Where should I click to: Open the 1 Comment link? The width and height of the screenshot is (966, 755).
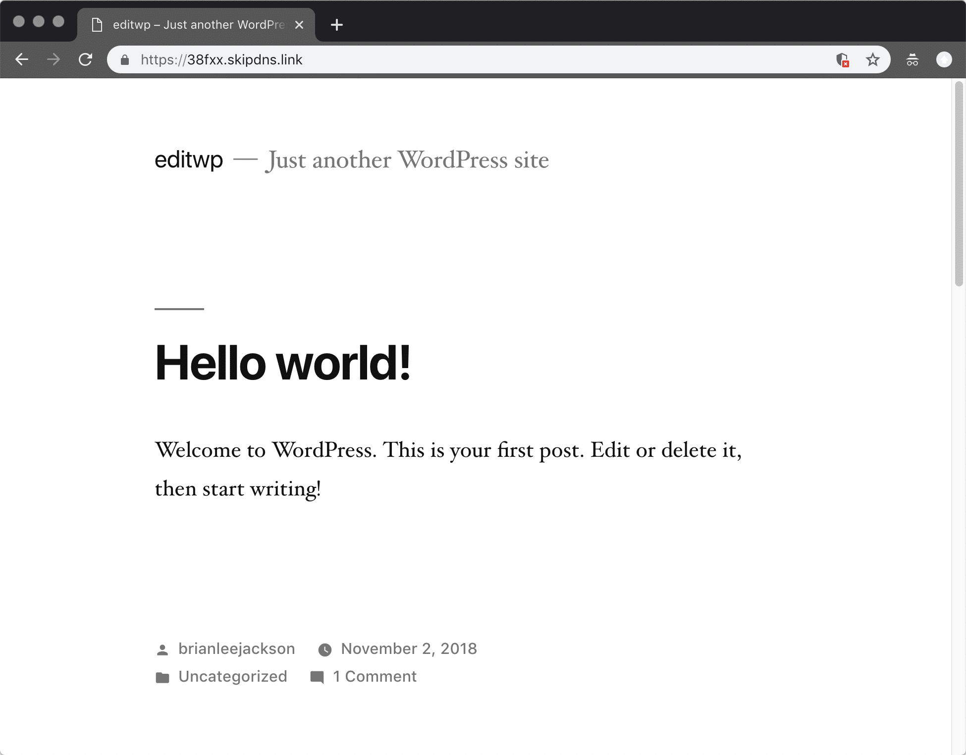coord(375,676)
